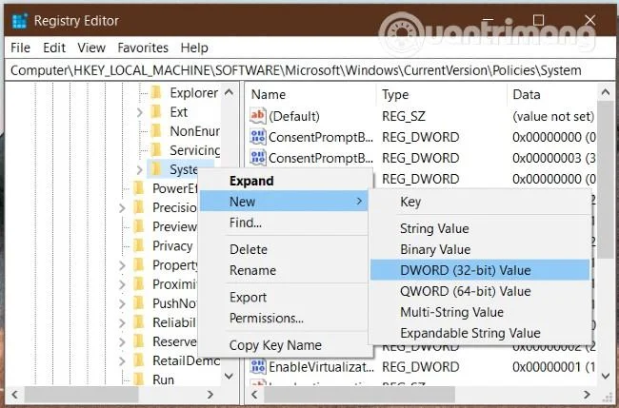
Task: Select Copy Key Name
Action: [x=286, y=345]
